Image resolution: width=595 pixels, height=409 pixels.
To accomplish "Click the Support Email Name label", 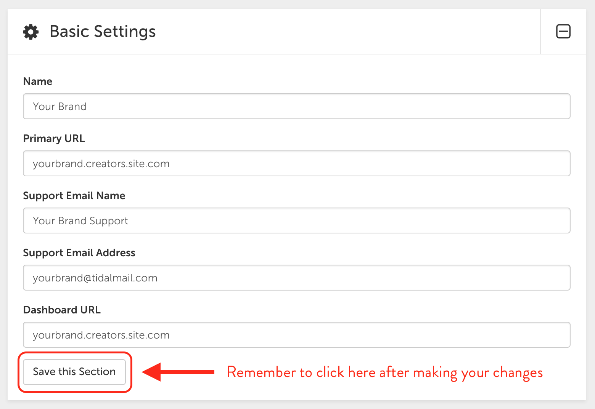I will (x=74, y=196).
